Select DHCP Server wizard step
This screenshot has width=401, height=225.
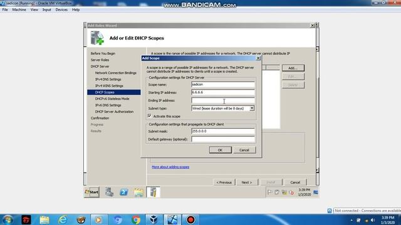tap(100, 66)
